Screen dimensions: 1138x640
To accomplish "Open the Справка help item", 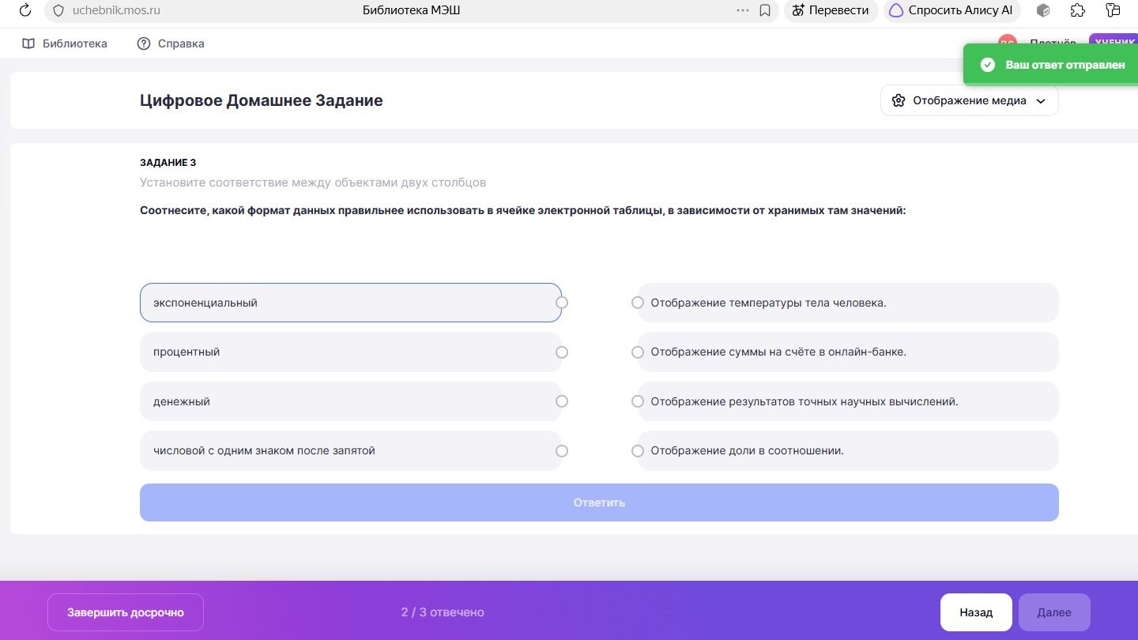I will click(x=171, y=43).
